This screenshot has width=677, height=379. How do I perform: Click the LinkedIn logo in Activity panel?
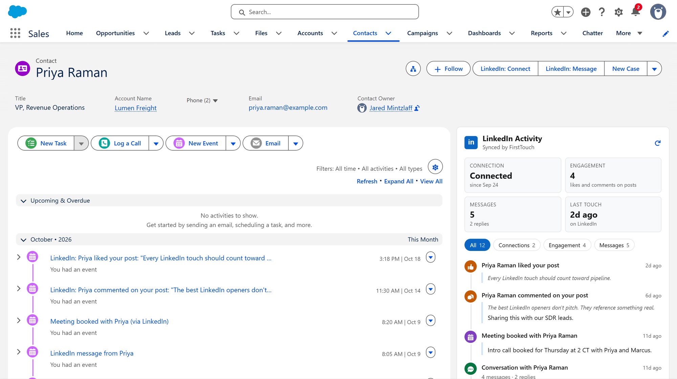click(471, 143)
